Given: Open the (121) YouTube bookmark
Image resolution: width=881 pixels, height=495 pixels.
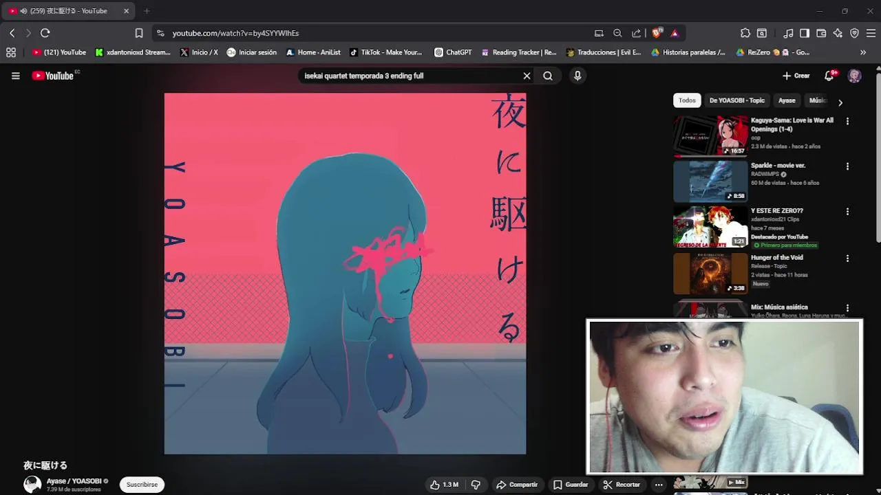Looking at the screenshot, I should [x=59, y=52].
